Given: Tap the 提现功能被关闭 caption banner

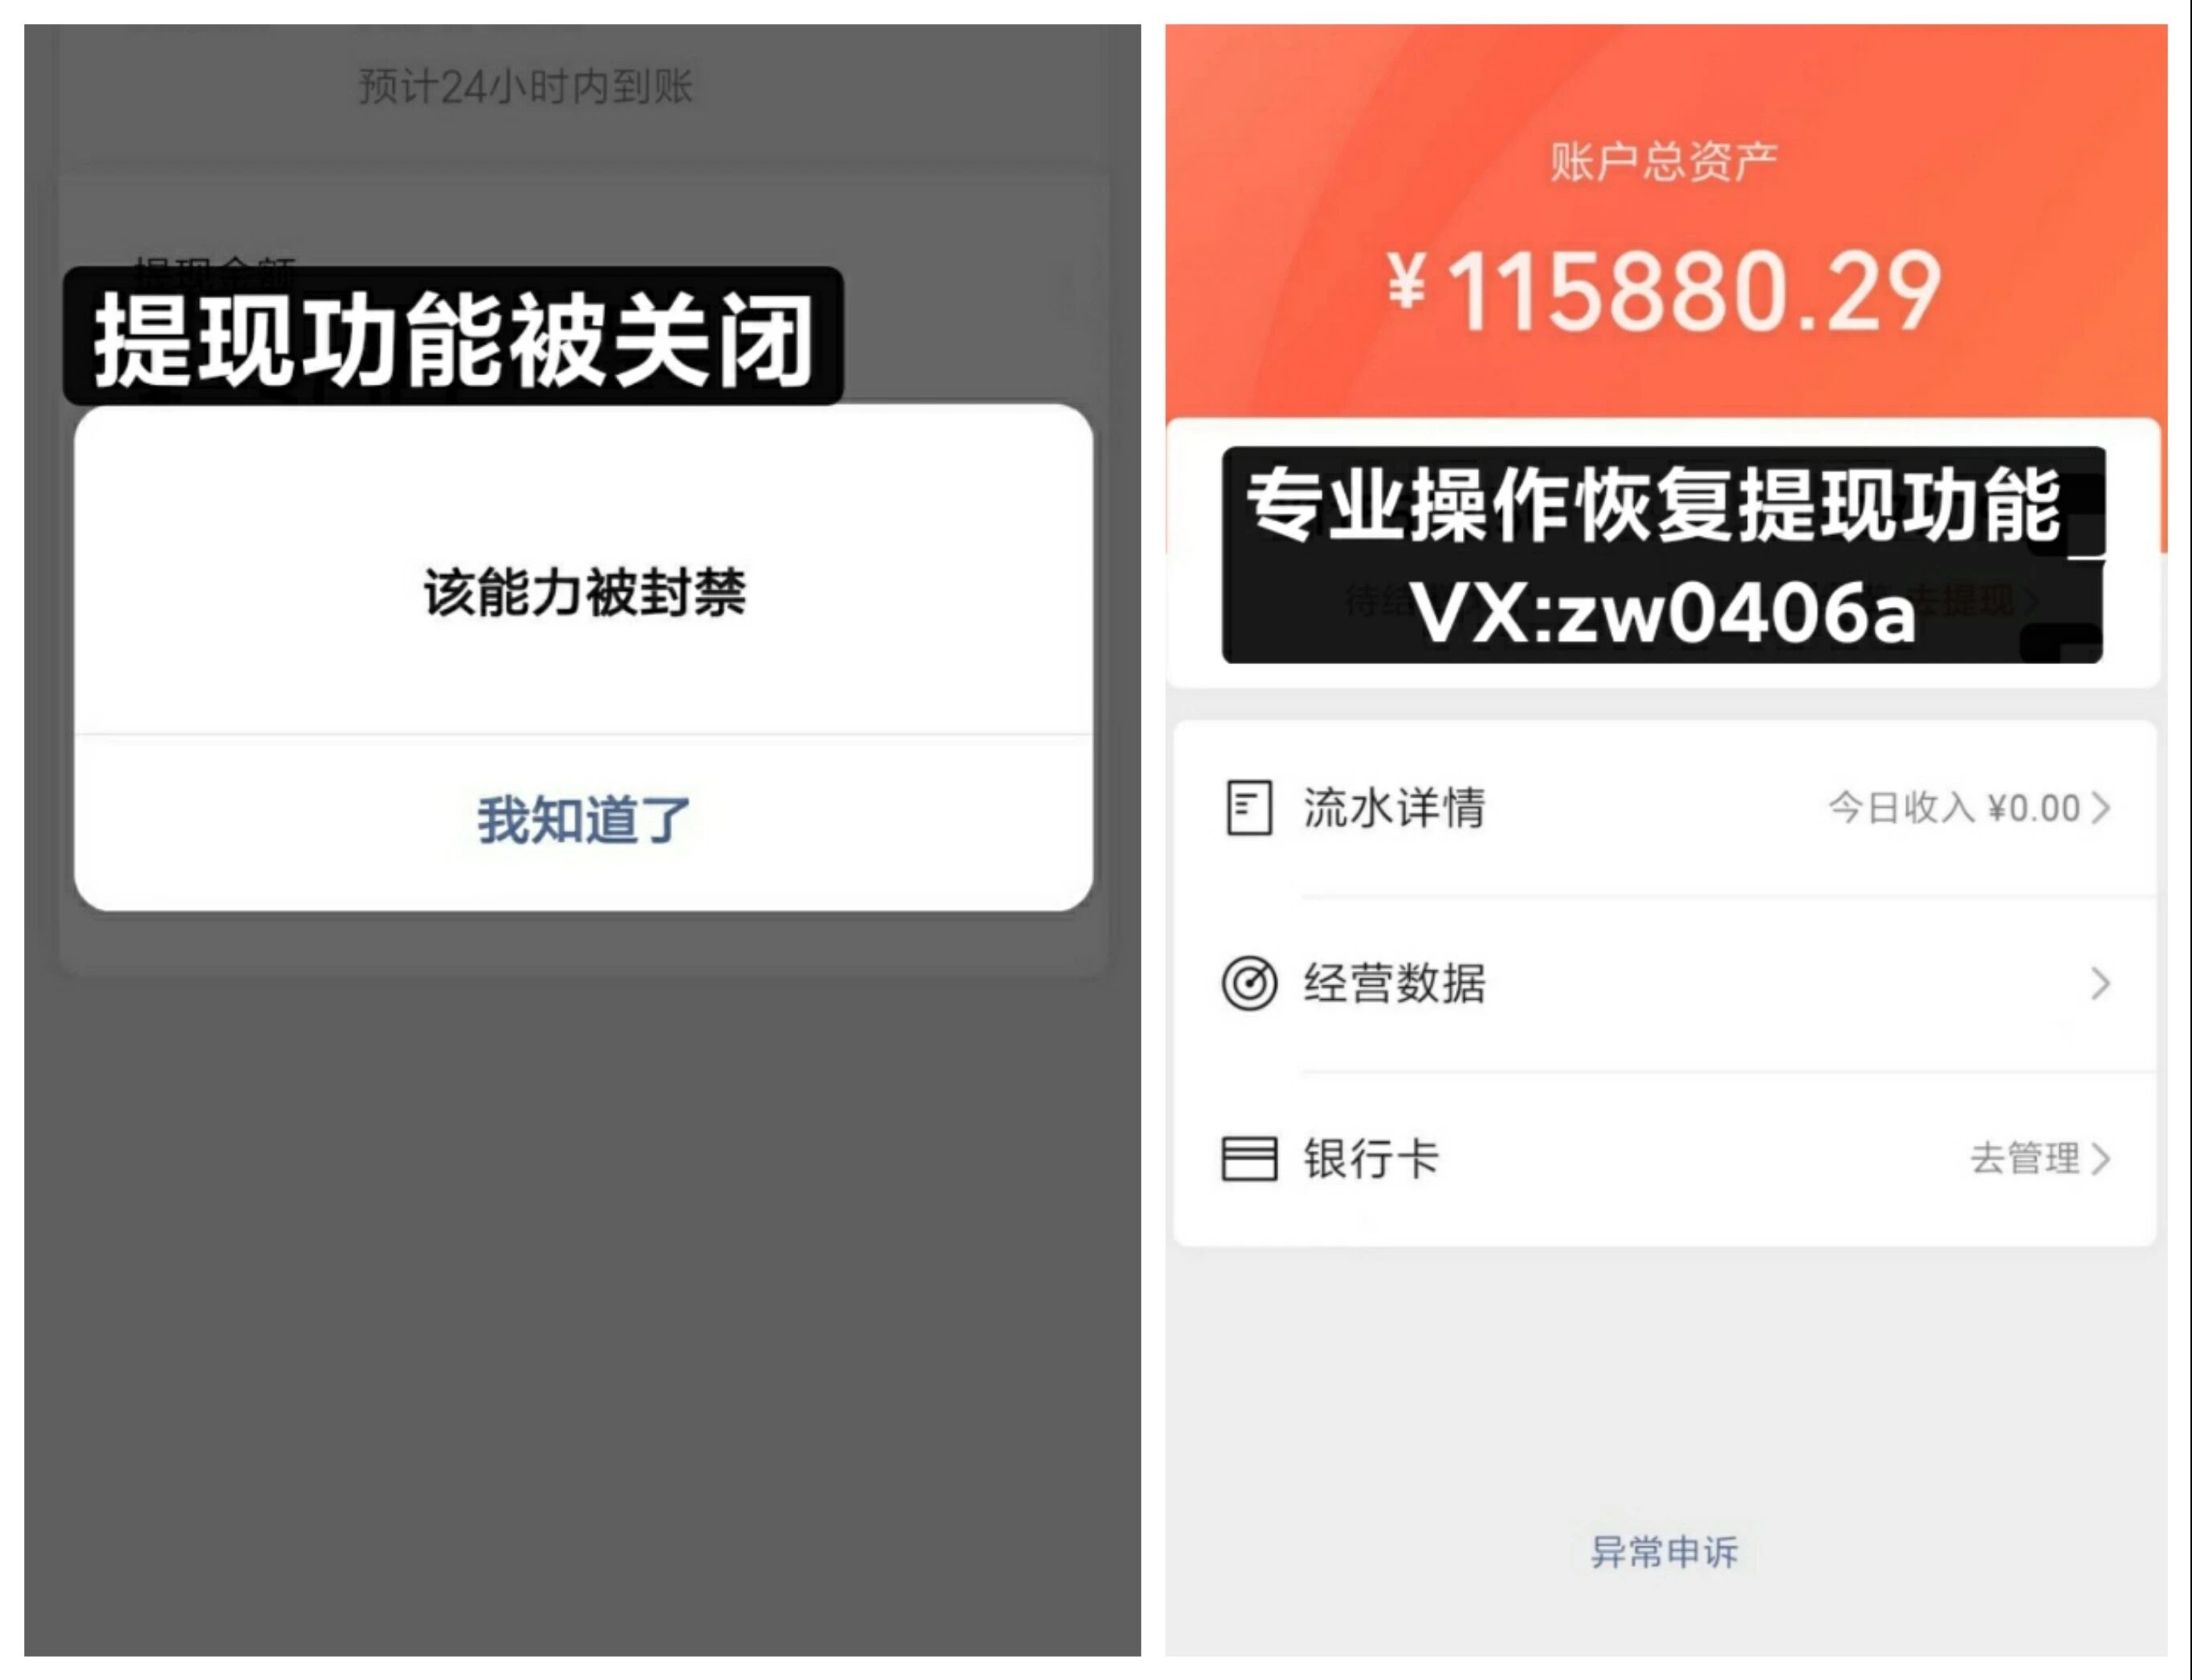Looking at the screenshot, I should (x=454, y=337).
